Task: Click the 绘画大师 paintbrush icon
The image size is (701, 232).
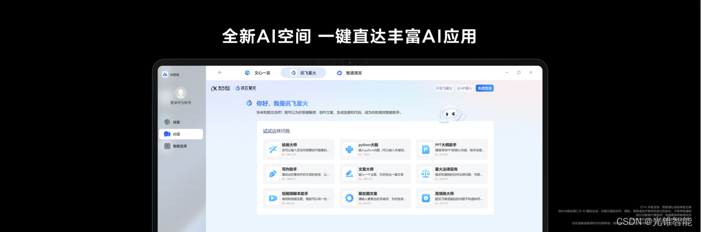Action: (x=273, y=149)
